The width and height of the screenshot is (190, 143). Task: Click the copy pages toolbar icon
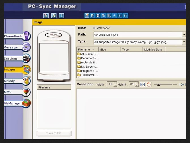(103, 16)
